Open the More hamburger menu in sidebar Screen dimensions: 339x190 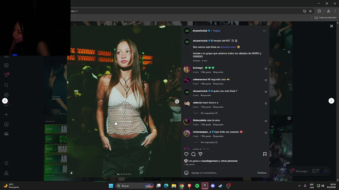point(6,163)
